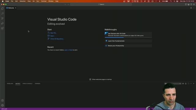Screen dimensions: 196x110
Task: Clear the output panel
Action: [183, 83]
